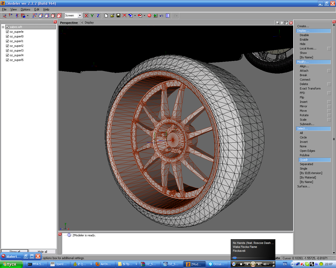Image resolution: width=336 pixels, height=268 pixels.
Task: Toggle the Z axis constraint button
Action: tap(98, 16)
